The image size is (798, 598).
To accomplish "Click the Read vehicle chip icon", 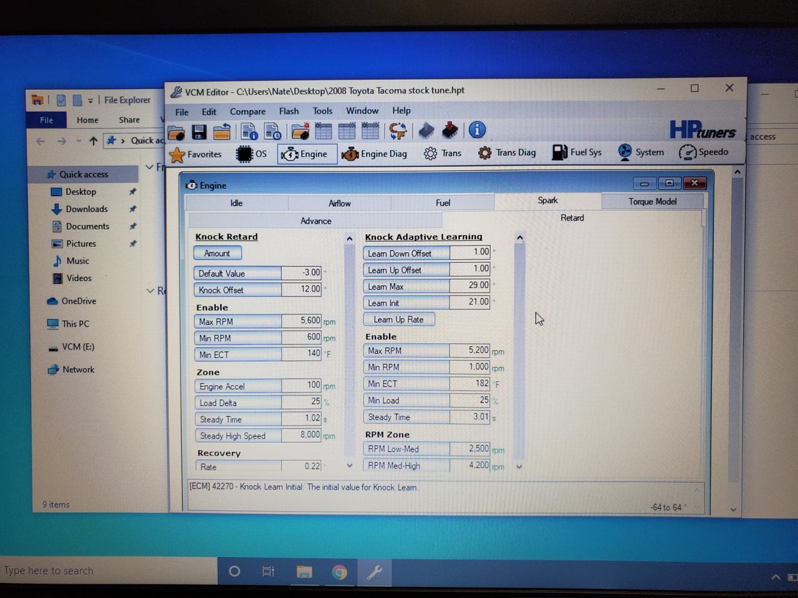I will pyautogui.click(x=426, y=130).
